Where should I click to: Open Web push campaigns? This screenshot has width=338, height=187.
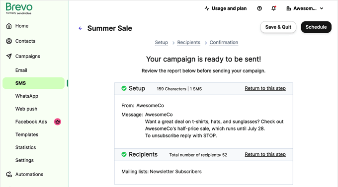point(26,109)
